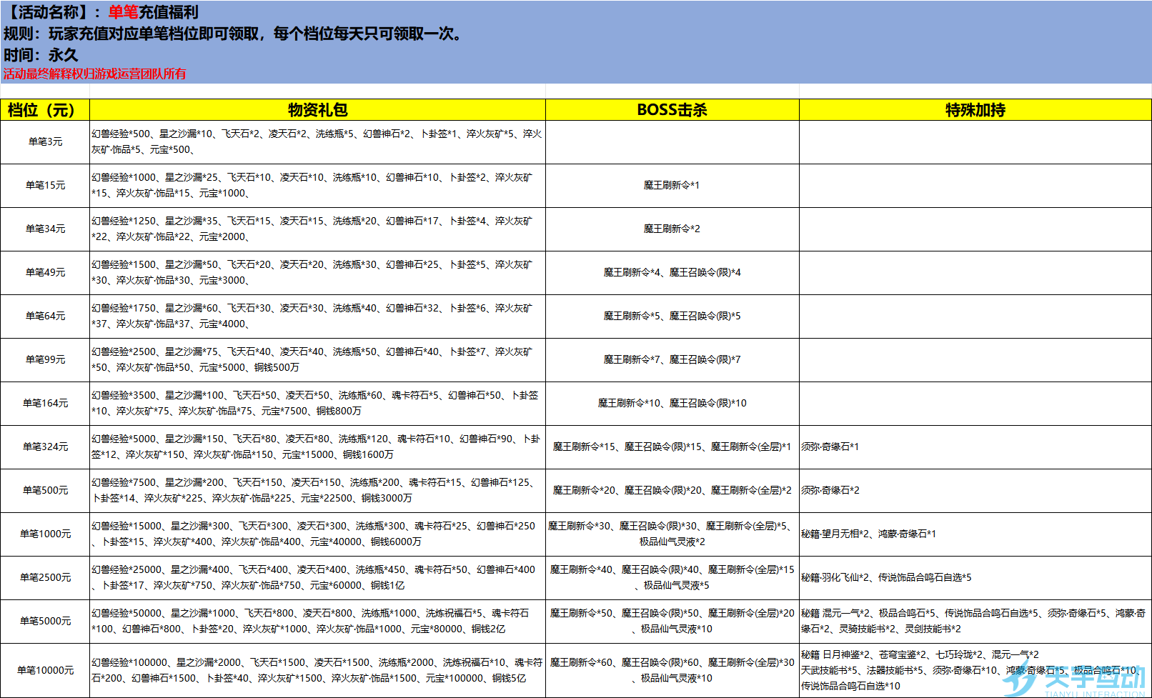Select the 物资礼包 column header

317,110
